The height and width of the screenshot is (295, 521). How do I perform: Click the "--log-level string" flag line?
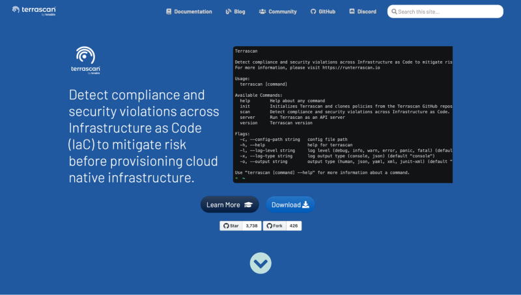346,151
